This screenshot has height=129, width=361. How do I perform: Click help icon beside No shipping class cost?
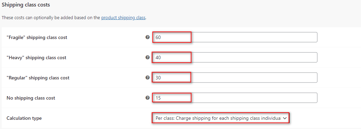(x=148, y=98)
